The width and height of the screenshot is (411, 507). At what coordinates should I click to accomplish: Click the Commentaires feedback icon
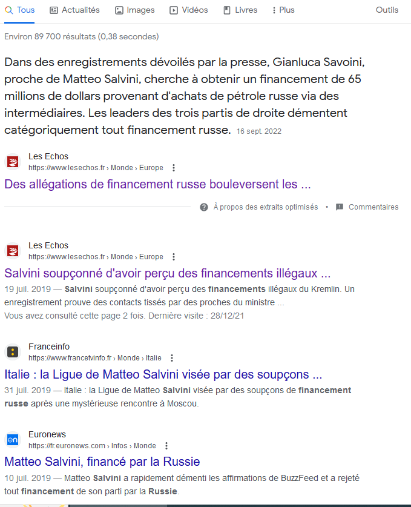pos(339,207)
